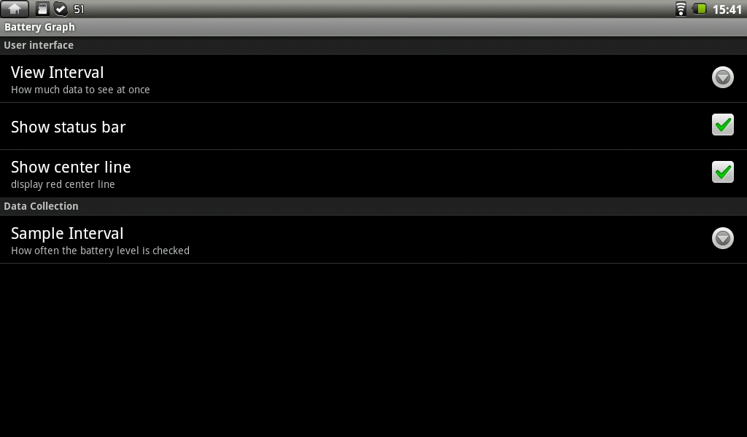Tap the Home icon in the status bar
The width and height of the screenshot is (747, 437).
(x=15, y=9)
